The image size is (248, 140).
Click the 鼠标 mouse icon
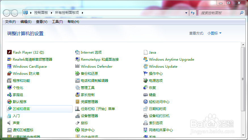coord(77,123)
